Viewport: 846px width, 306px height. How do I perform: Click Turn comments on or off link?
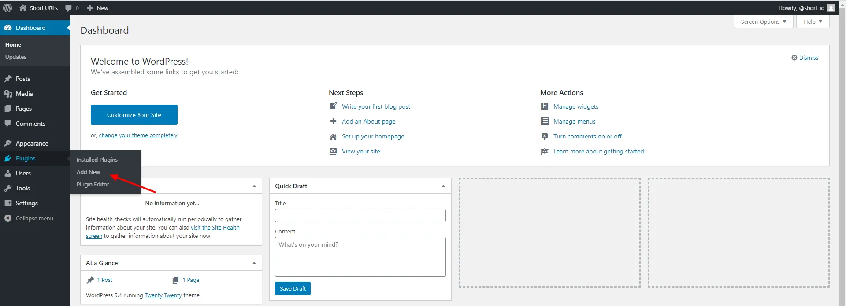click(587, 136)
